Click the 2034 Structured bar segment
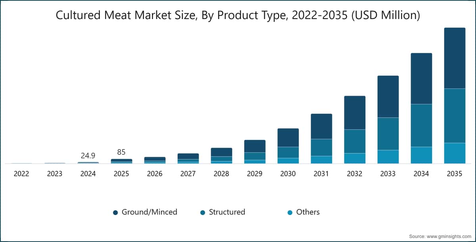 point(421,126)
